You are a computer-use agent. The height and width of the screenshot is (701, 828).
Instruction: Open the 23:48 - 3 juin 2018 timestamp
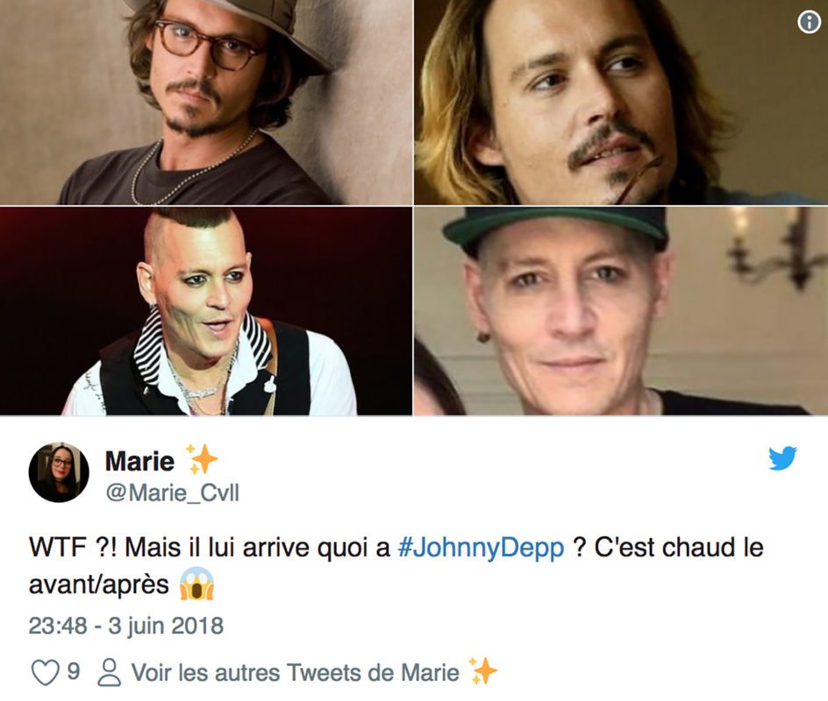126,627
